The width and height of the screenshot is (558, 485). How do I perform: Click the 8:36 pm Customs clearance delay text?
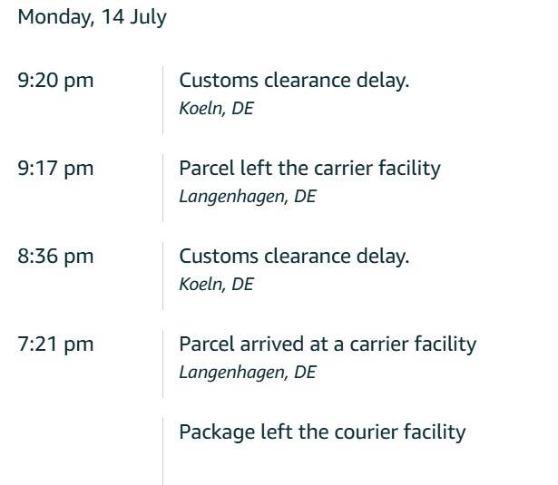[x=294, y=257]
